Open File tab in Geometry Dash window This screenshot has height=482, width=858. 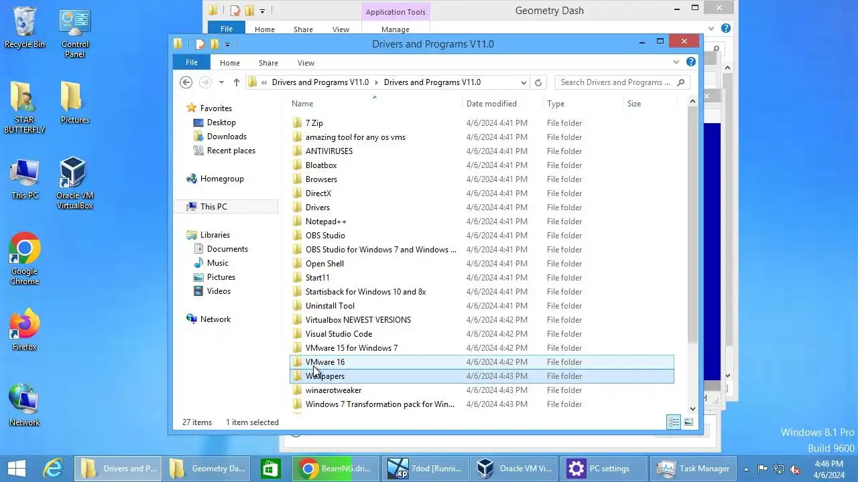tap(227, 29)
